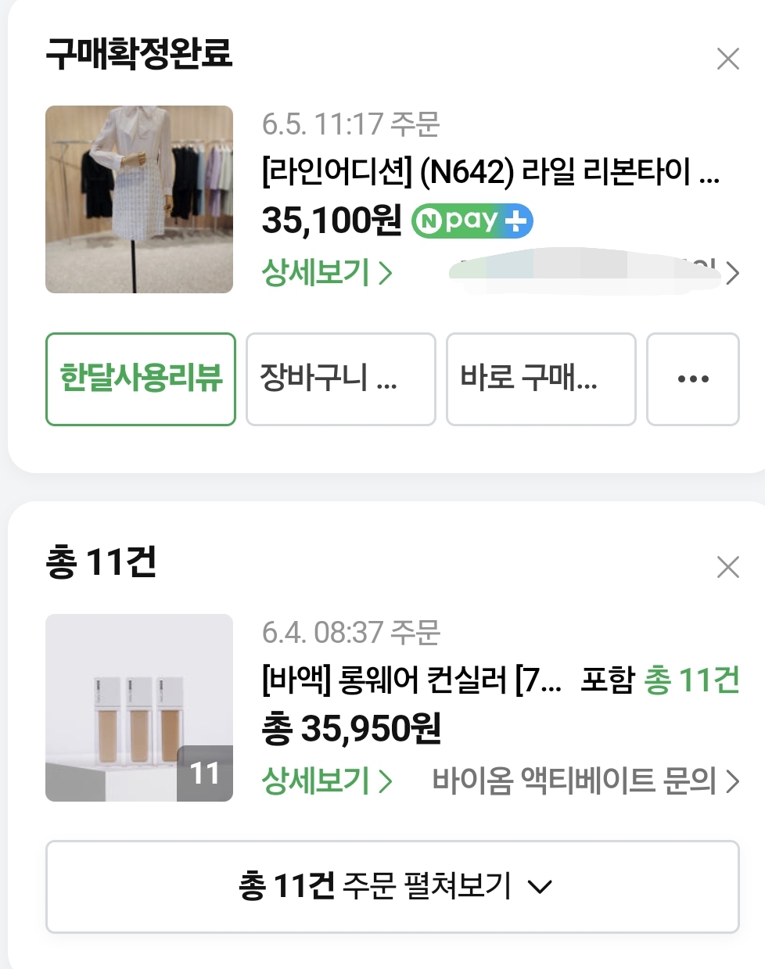Open the [바액] 롱웨어 컨실러 product title
765x969 pixels.
pyautogui.click(x=411, y=680)
